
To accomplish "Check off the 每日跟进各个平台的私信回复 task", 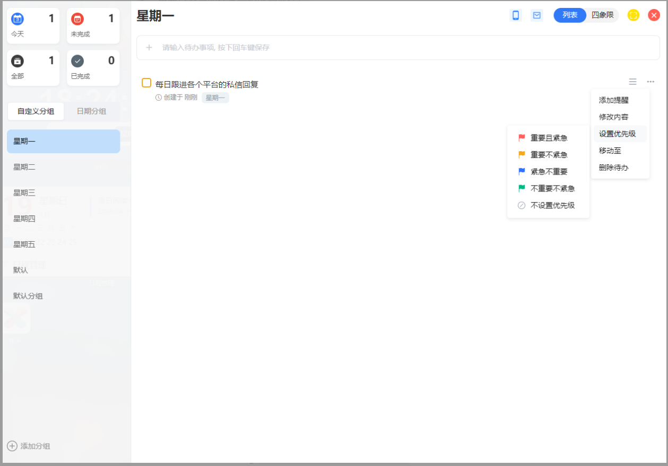I will (x=146, y=83).
